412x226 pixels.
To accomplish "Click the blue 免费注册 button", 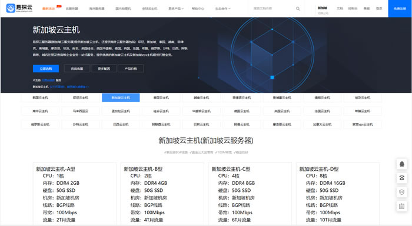I will pos(400,9).
